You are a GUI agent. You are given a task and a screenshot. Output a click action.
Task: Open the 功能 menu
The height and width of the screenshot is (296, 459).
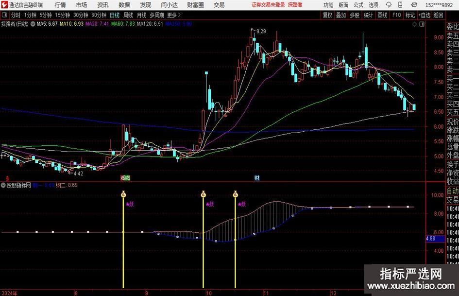[328, 5]
